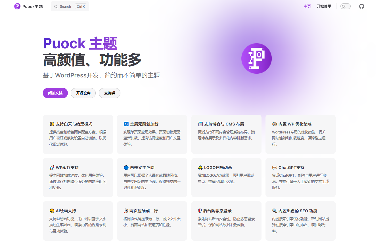The image size is (389, 245).
Task: Click the ChatGPT支持 chat bubble icon
Action: pos(274,167)
